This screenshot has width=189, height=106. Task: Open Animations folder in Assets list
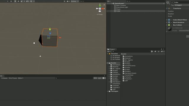tap(128, 56)
